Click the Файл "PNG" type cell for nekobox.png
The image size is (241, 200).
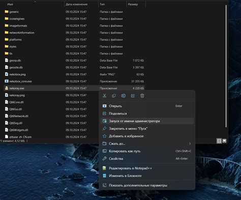click(107, 75)
